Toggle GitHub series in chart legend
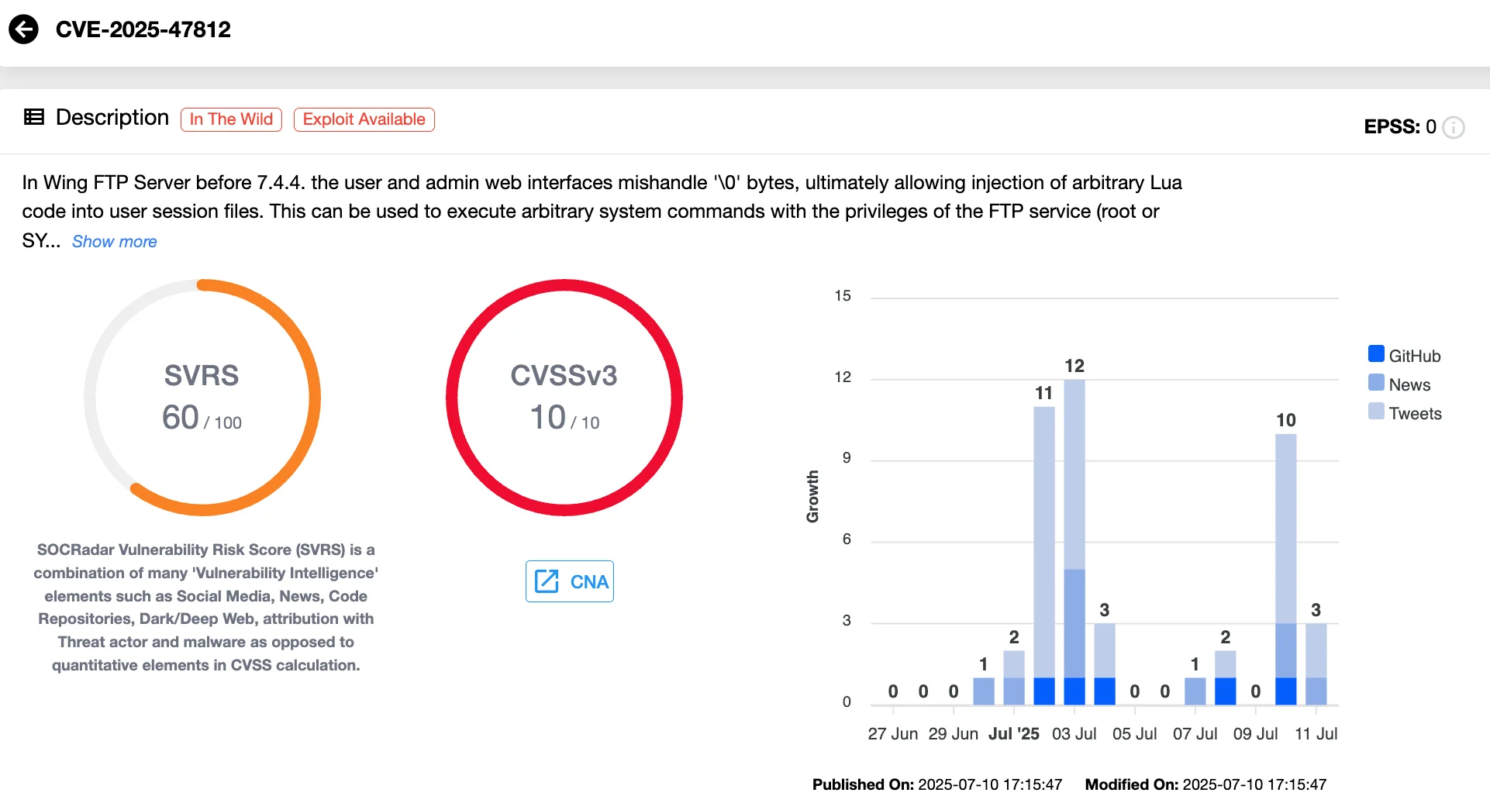The image size is (1490, 803). pyautogui.click(x=1405, y=356)
